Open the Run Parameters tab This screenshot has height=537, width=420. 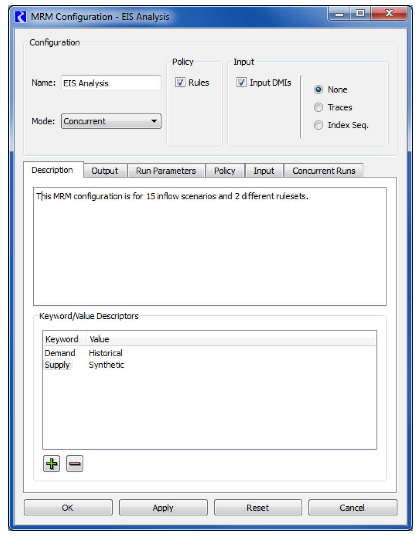(x=166, y=171)
